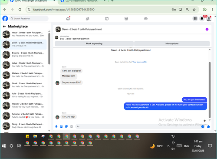Open the conversation with Autumn
217x159 pixels.
[24, 116]
